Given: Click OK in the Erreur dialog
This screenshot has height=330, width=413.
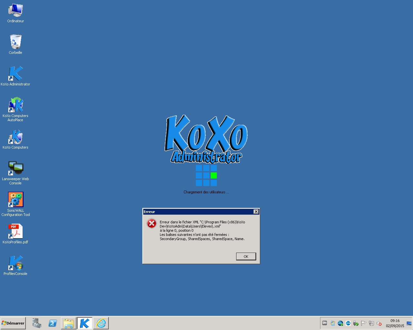Looking at the screenshot, I should (246, 257).
